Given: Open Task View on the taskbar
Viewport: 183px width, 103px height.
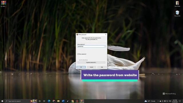Looking at the screenshot, I should [44, 101].
